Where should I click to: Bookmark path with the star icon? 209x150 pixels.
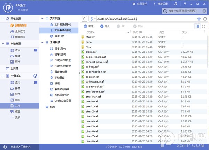pyautogui.click(x=199, y=19)
